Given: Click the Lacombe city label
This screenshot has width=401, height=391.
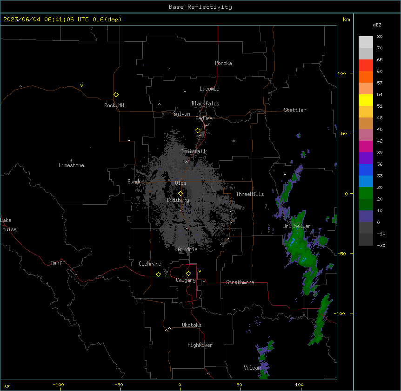Looking at the screenshot, I should 209,89.
